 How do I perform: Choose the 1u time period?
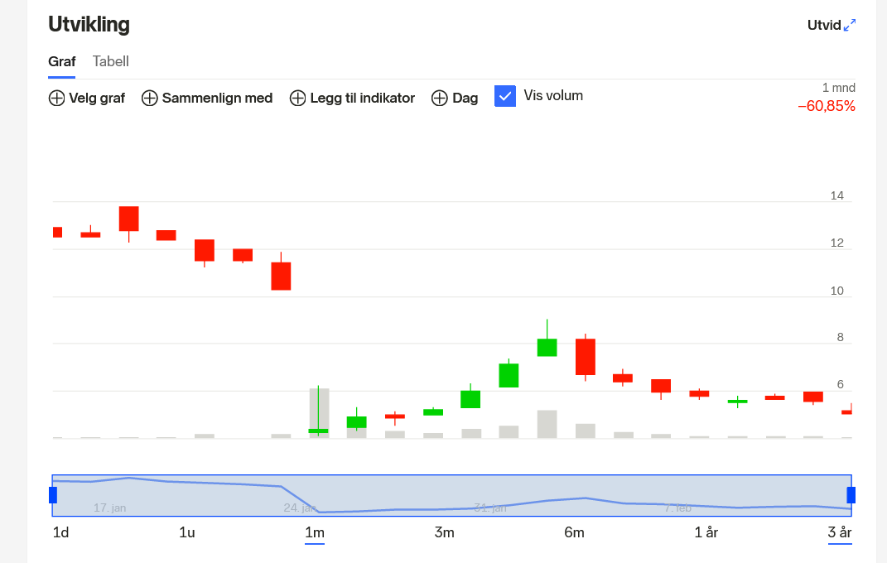tap(187, 532)
